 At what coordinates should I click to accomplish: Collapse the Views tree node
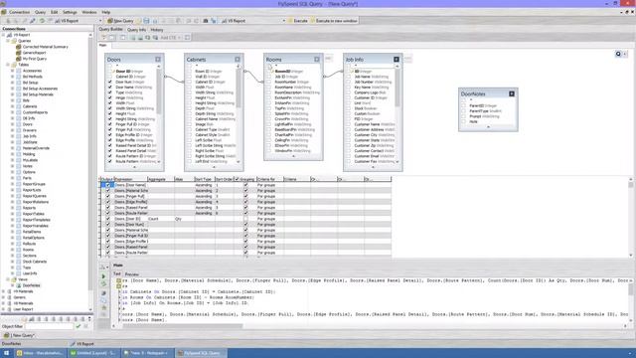tap(8, 279)
